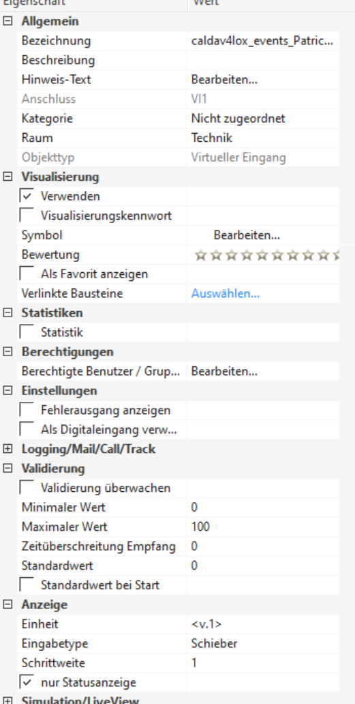
Task: Click the VI1 Anschluss value
Action: tap(199, 99)
